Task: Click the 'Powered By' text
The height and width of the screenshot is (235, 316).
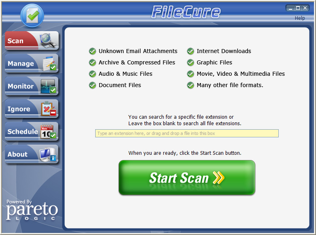Action: [19, 202]
